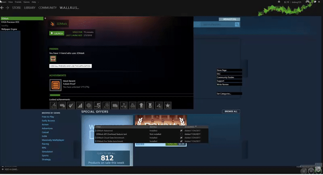Select the rook tower locked achievement icon
Screen dimensions: 323x175
pyautogui.click(x=150, y=106)
